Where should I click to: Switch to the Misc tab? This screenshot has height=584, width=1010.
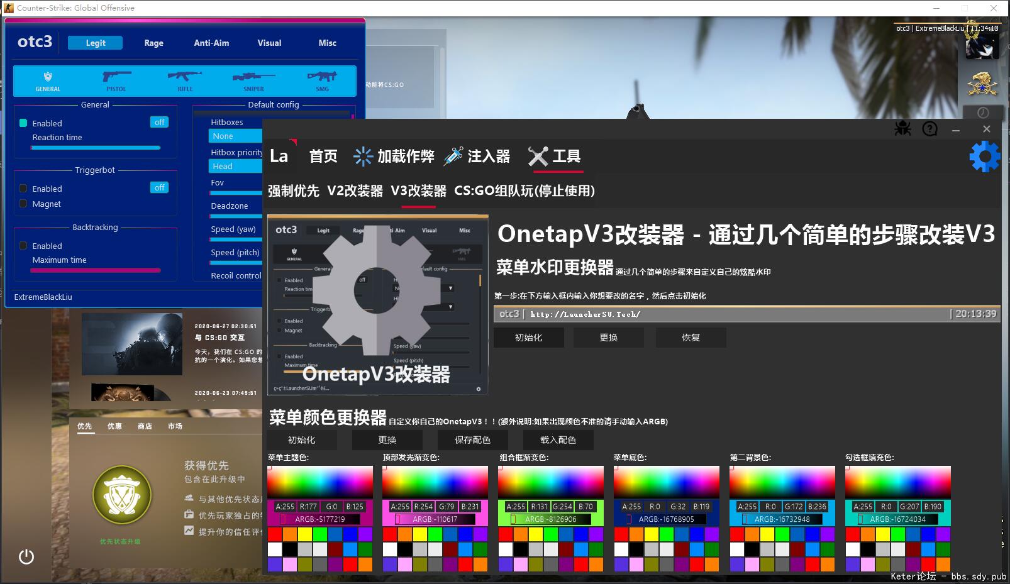click(327, 43)
